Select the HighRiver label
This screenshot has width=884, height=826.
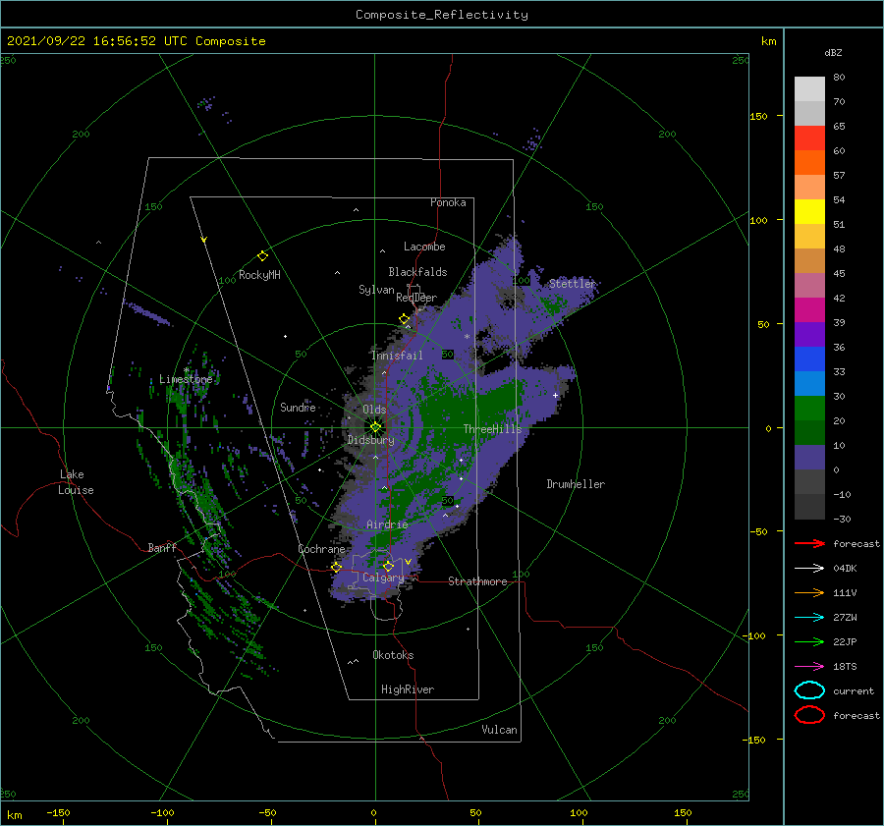pyautogui.click(x=407, y=689)
